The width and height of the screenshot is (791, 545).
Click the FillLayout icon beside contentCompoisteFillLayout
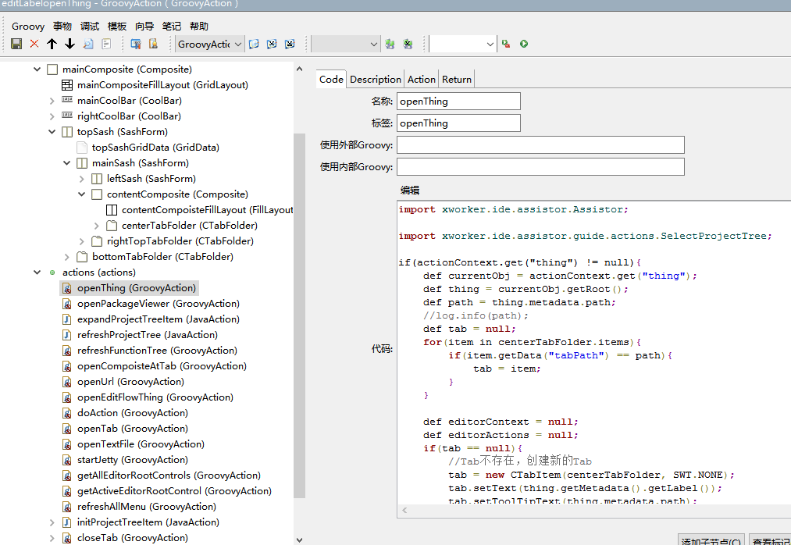point(112,210)
